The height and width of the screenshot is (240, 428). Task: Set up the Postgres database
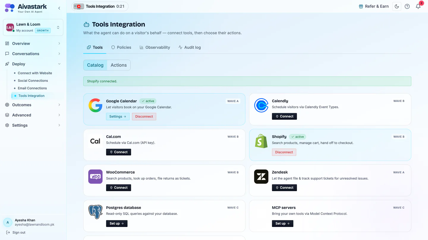tap(117, 223)
